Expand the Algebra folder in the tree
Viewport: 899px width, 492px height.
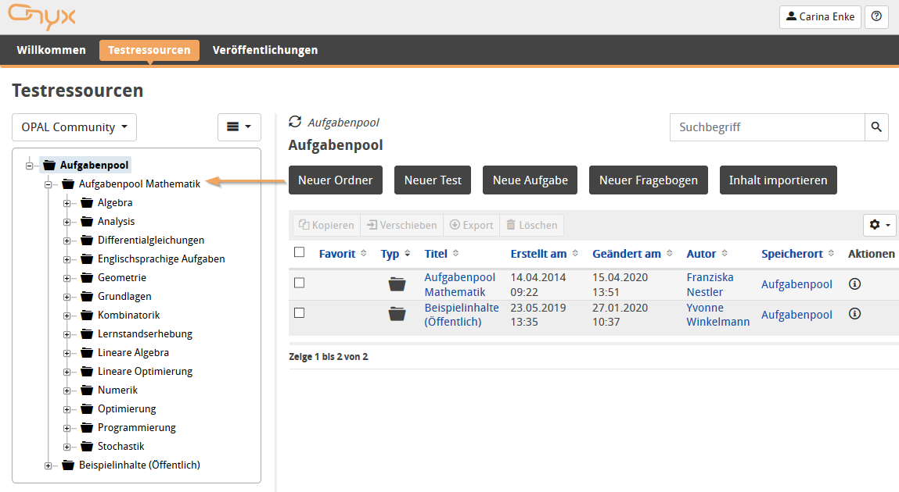pyautogui.click(x=67, y=202)
